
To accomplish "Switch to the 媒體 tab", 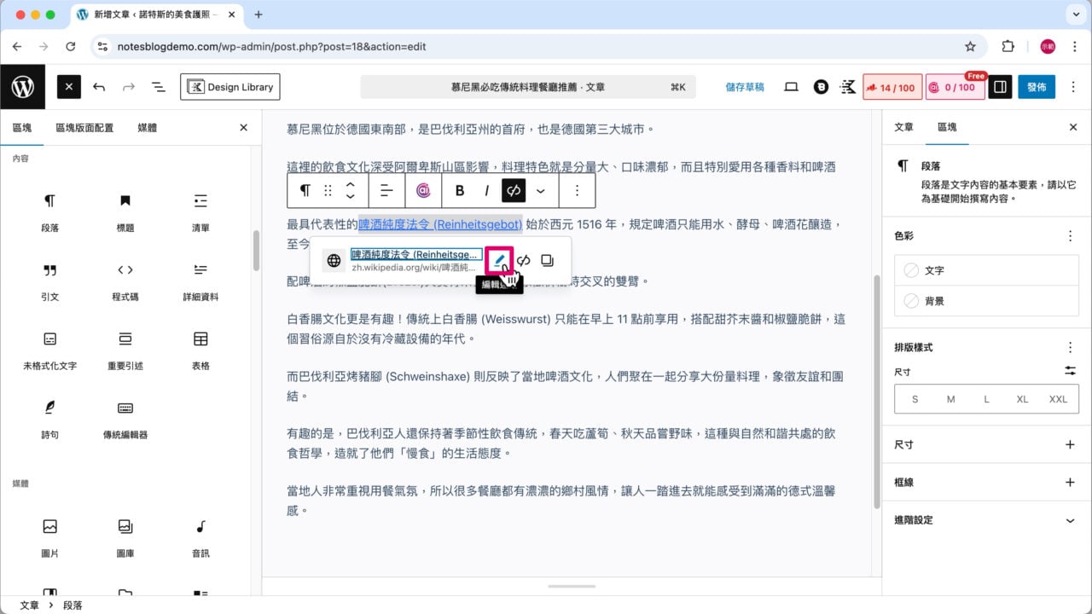I will 148,128.
